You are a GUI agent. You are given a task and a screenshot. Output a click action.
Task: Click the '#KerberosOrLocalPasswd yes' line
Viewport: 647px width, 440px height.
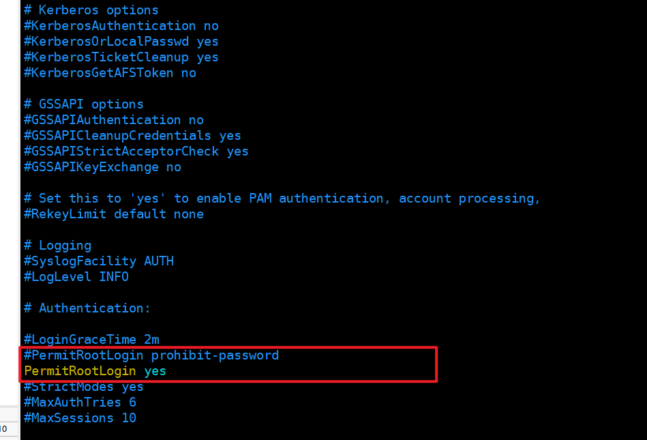(121, 42)
